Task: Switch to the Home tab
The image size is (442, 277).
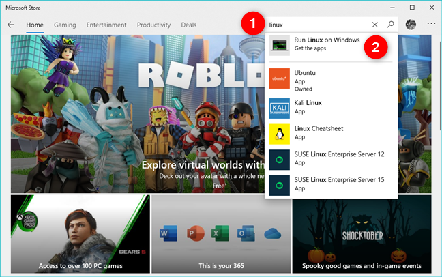Action: click(x=35, y=25)
